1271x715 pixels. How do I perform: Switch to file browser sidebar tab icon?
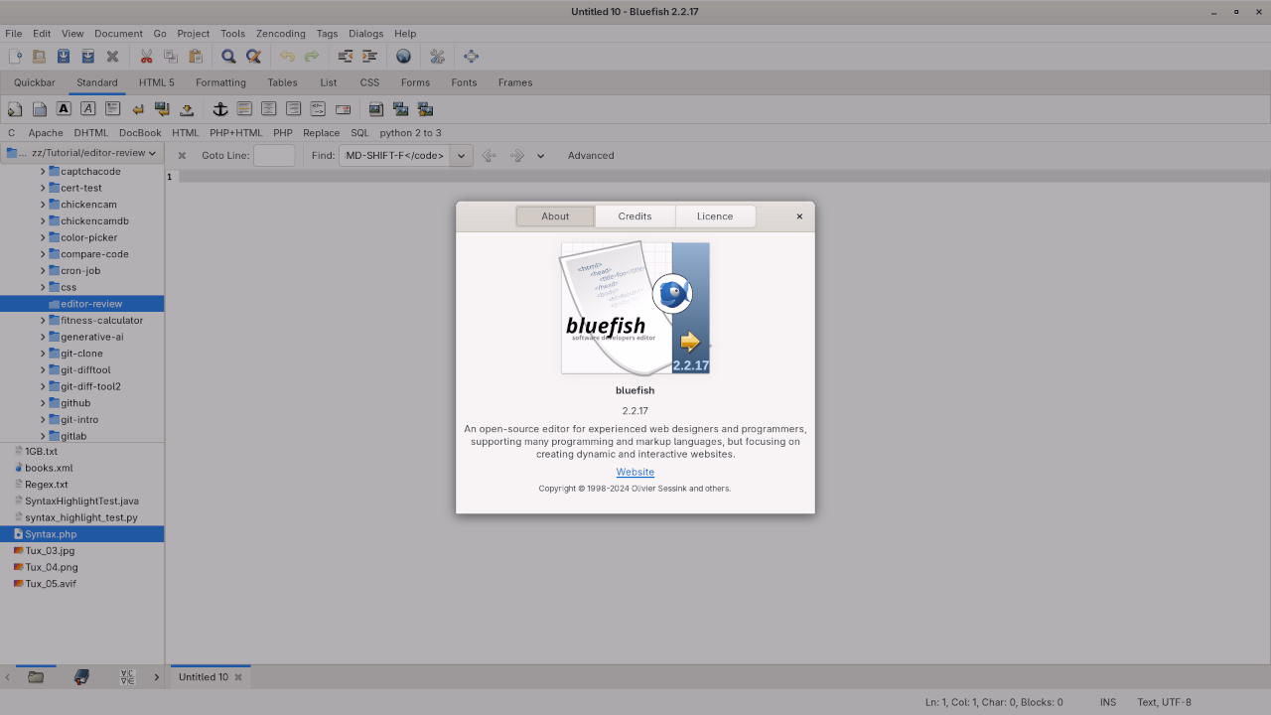pyautogui.click(x=36, y=677)
